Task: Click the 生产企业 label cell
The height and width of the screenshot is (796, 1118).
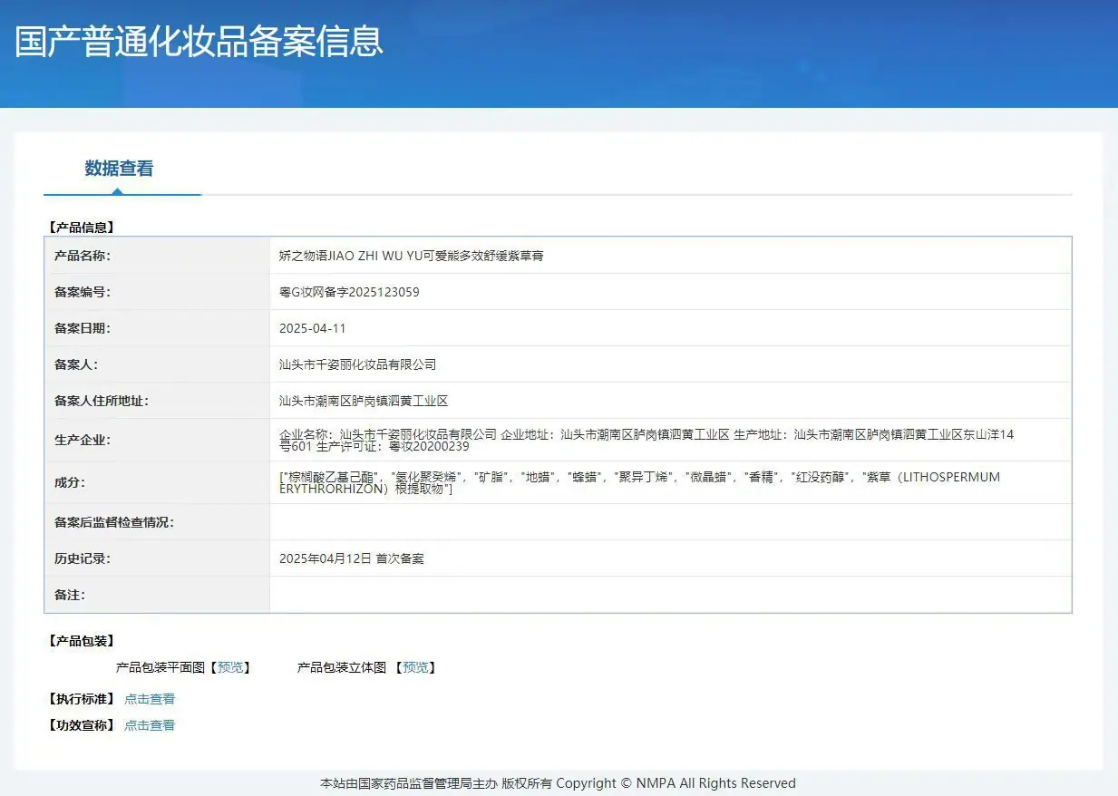Action: (157, 440)
